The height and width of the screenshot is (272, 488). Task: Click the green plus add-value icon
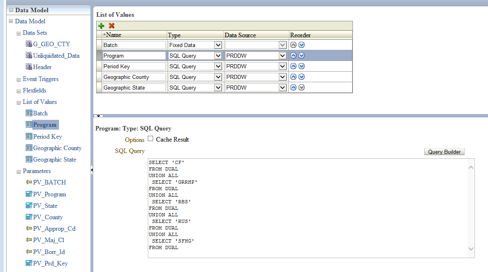click(101, 26)
